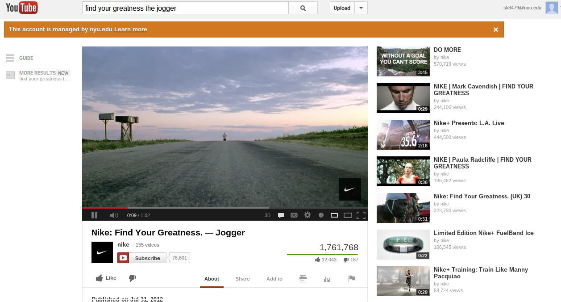Expand the Upload dropdown arrow
The image size is (561, 302).
(361, 8)
